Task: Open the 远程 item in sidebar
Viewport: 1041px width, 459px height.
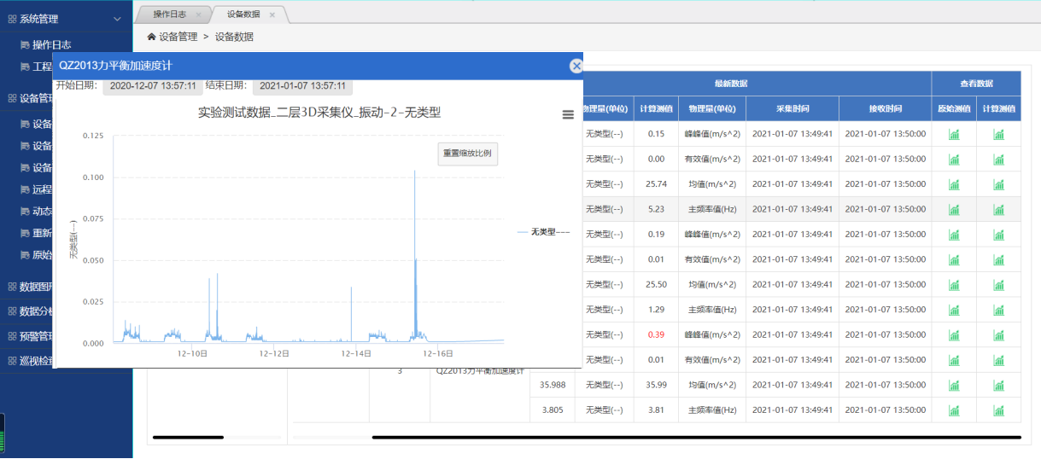Action: [x=36, y=189]
